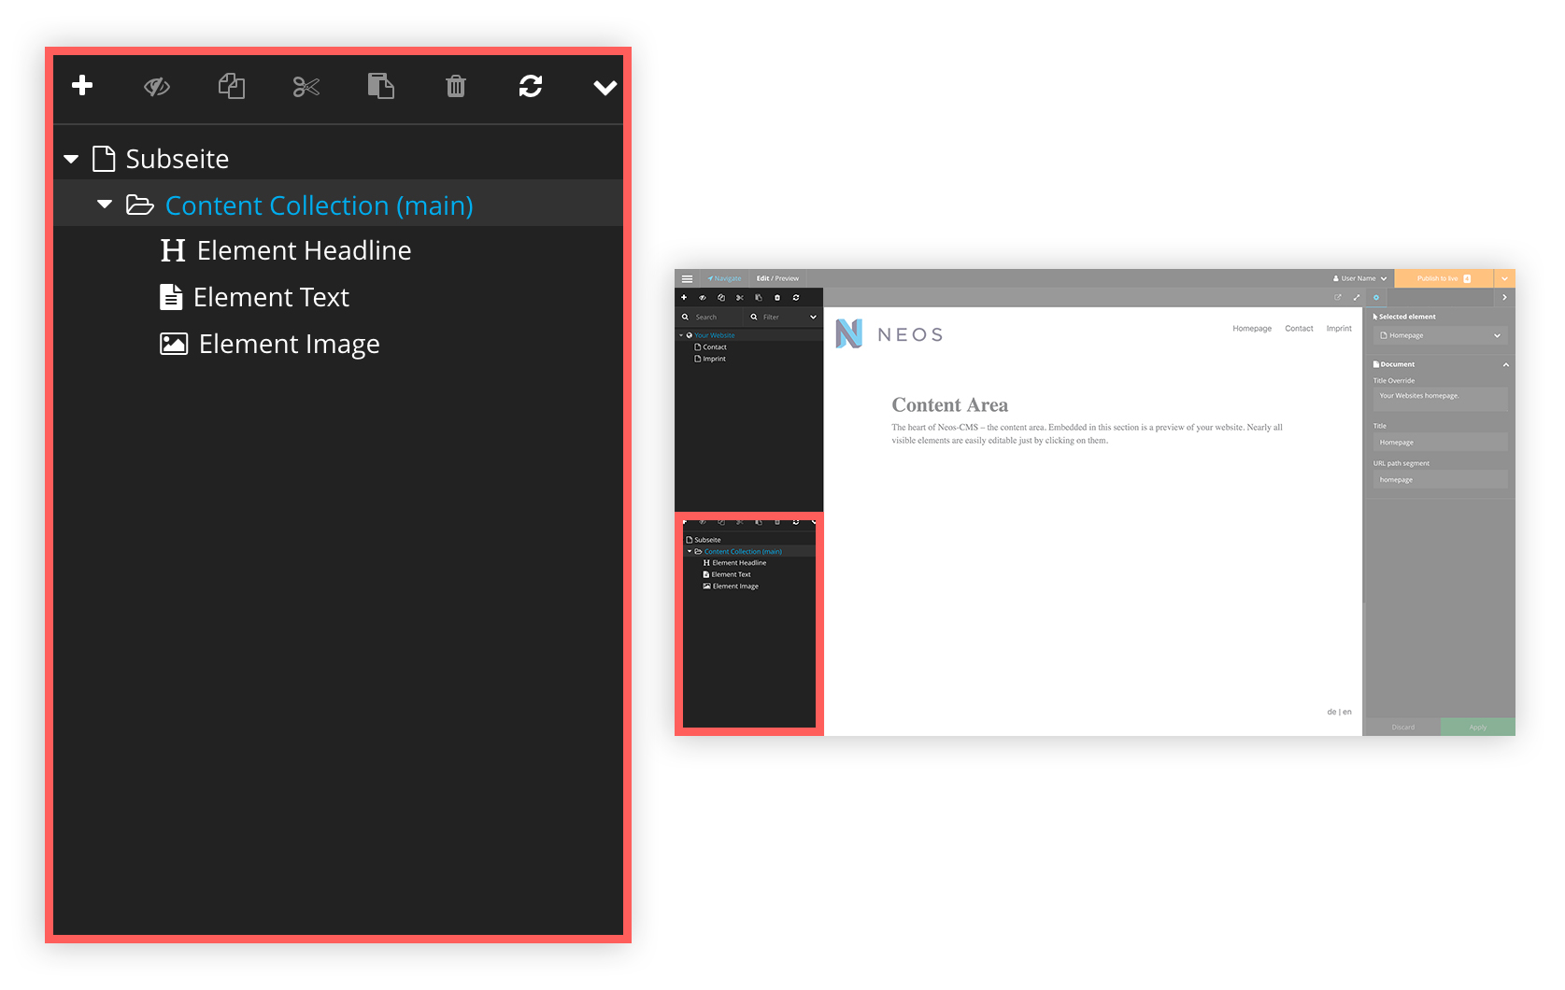The image size is (1565, 990).
Task: Toggle hidden state with crossed-eye icon
Action: click(x=157, y=87)
